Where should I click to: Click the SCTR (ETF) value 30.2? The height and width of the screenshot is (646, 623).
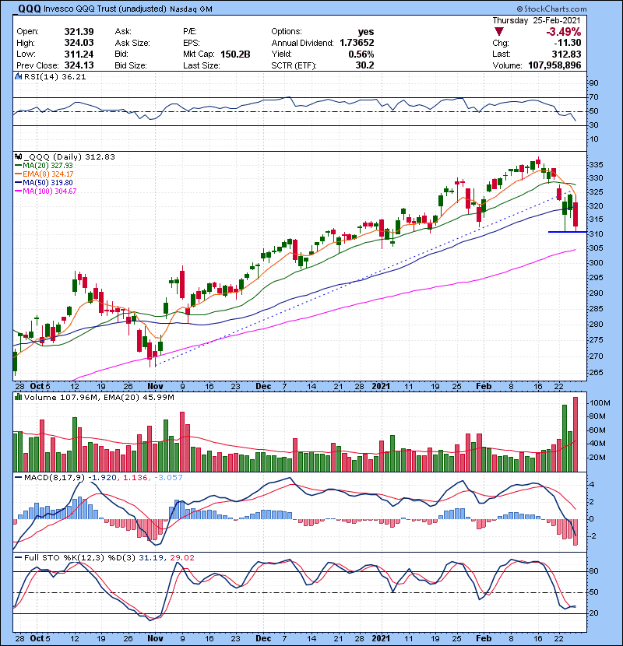point(365,65)
